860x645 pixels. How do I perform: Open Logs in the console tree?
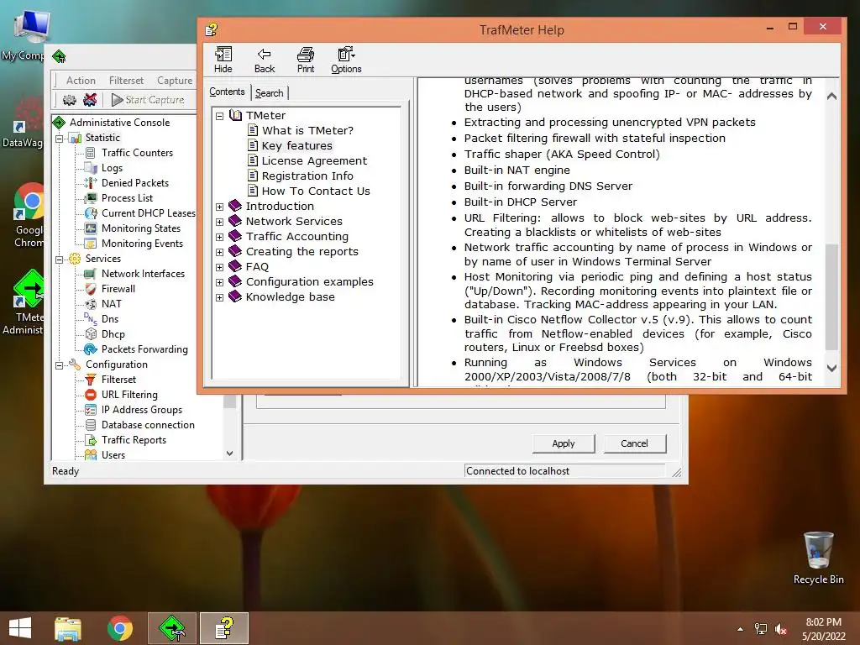(x=112, y=168)
